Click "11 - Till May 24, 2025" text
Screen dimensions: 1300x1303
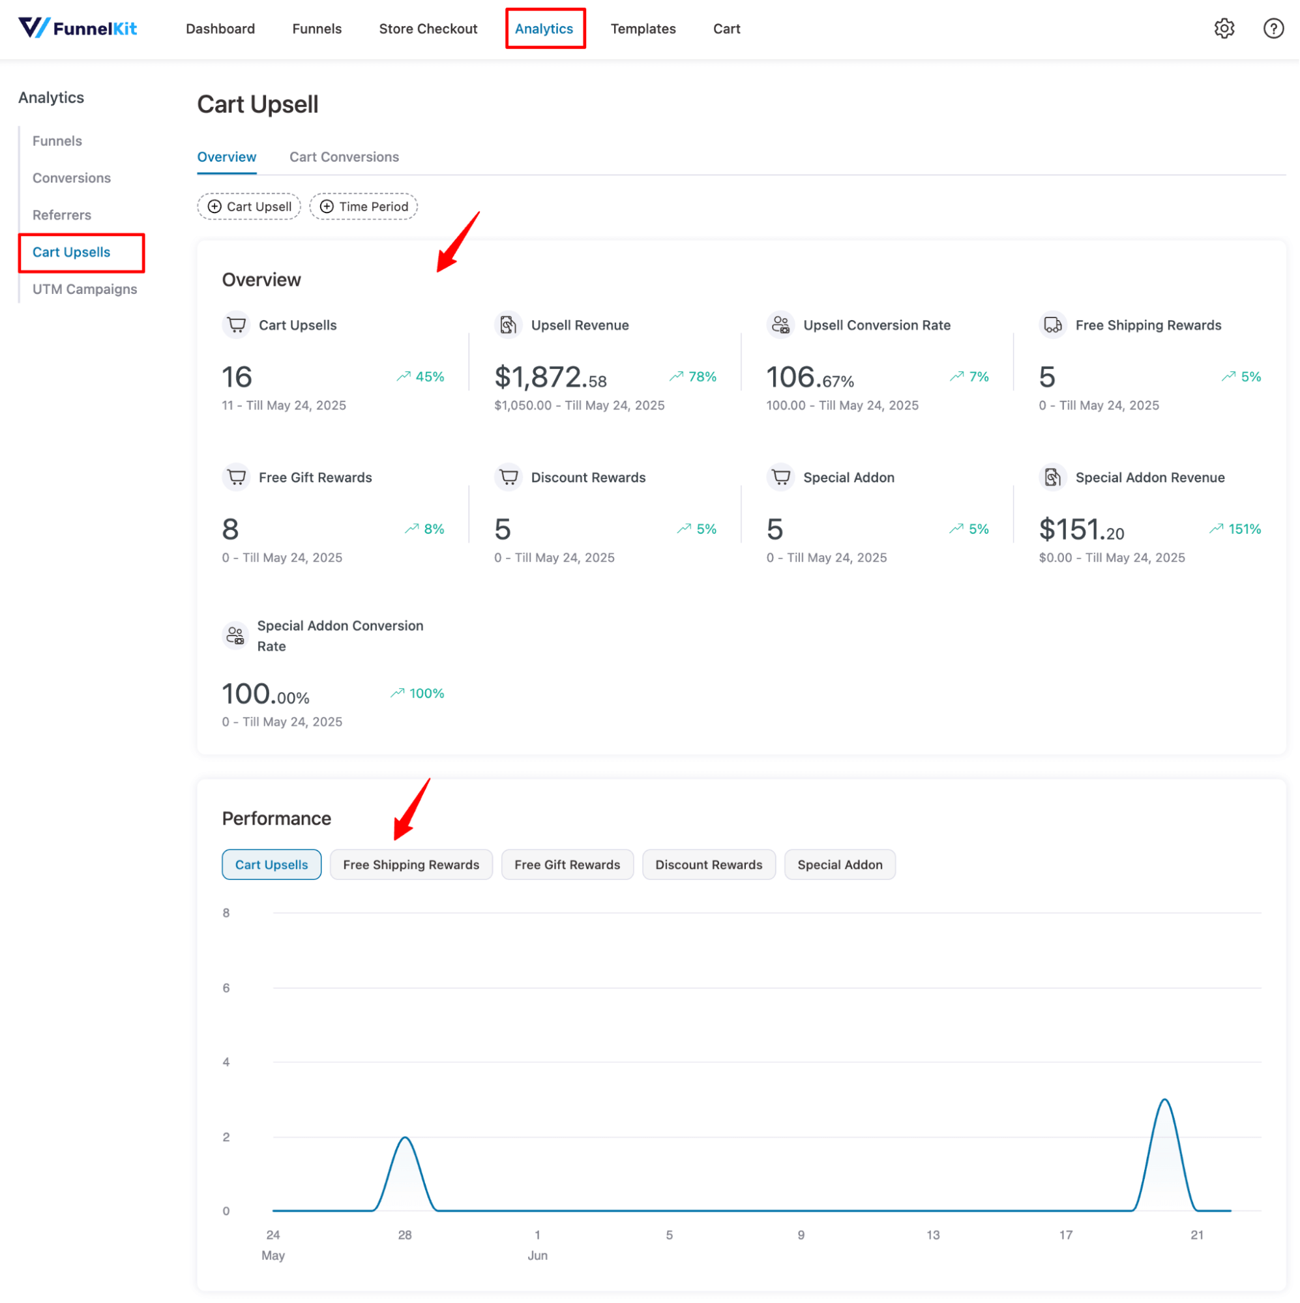pos(284,405)
